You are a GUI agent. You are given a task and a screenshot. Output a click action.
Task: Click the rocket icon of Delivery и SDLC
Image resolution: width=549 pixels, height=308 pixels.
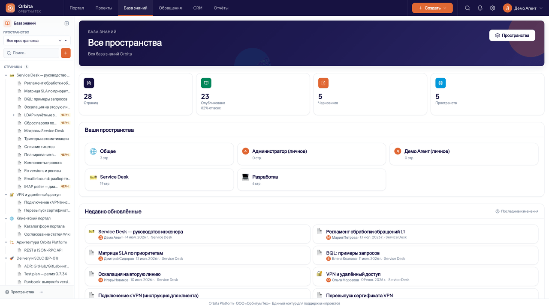12,258
